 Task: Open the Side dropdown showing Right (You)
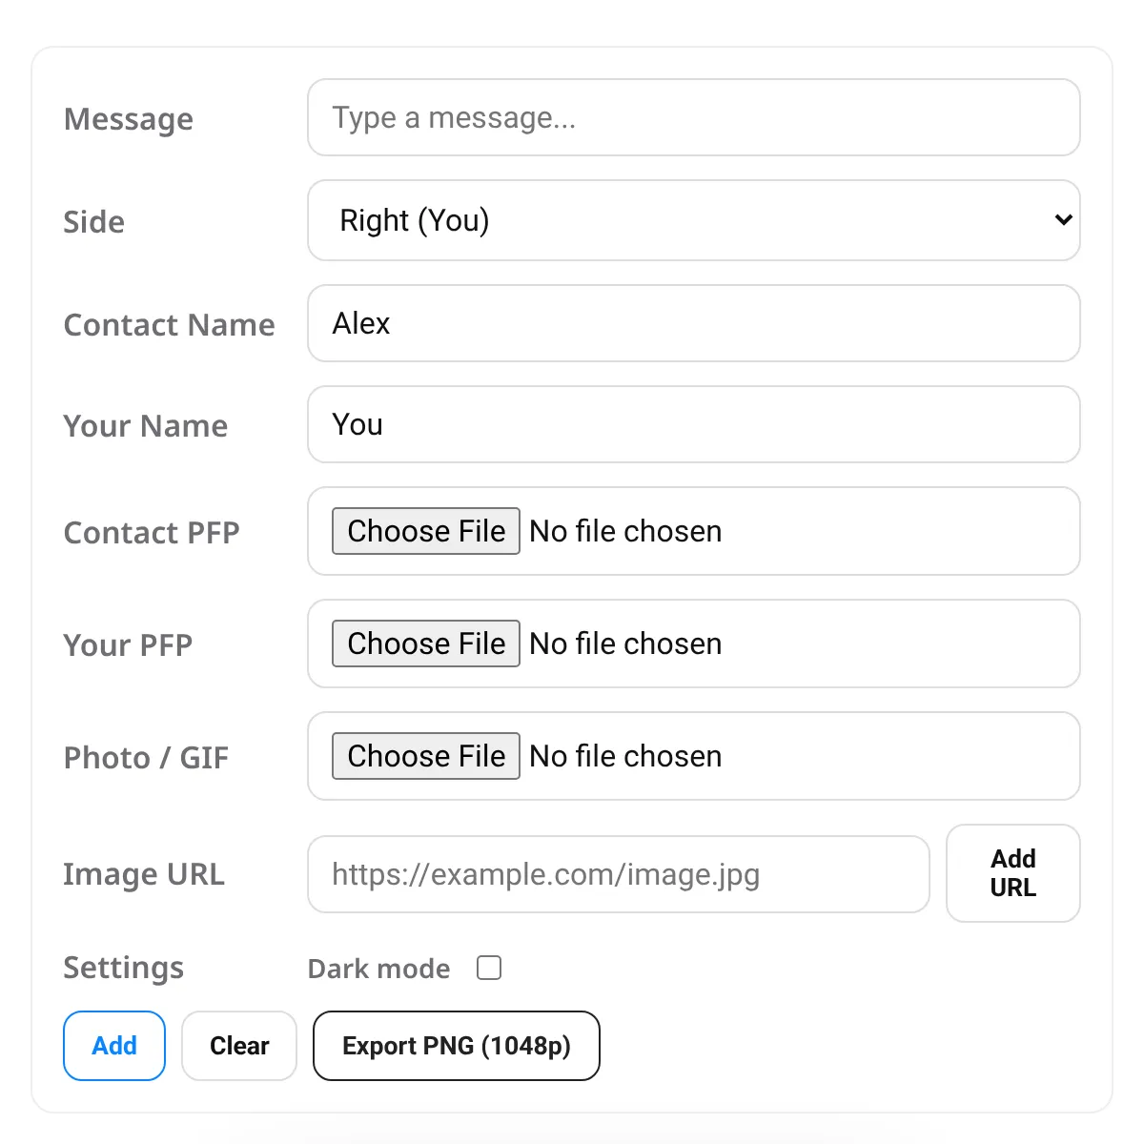693,220
